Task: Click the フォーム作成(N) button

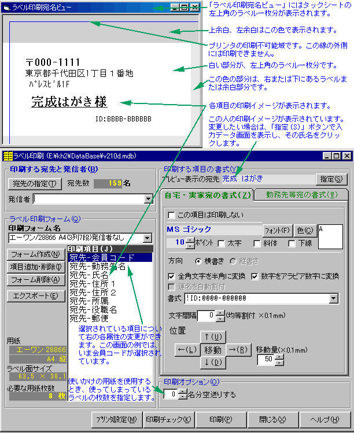Action: click(x=36, y=254)
